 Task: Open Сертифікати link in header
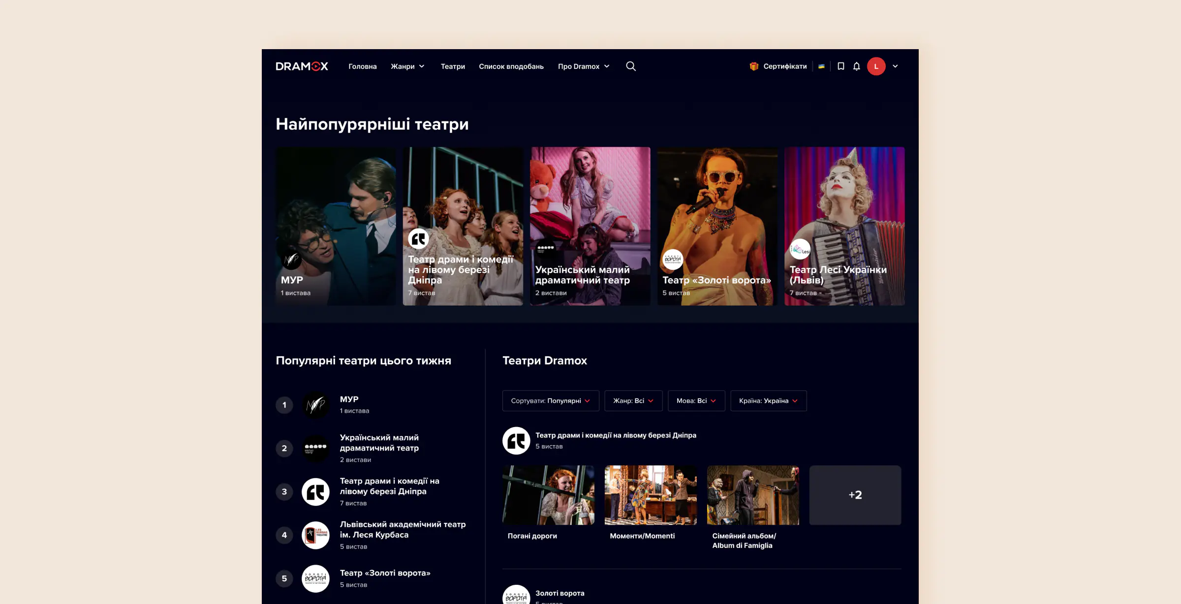pyautogui.click(x=785, y=66)
